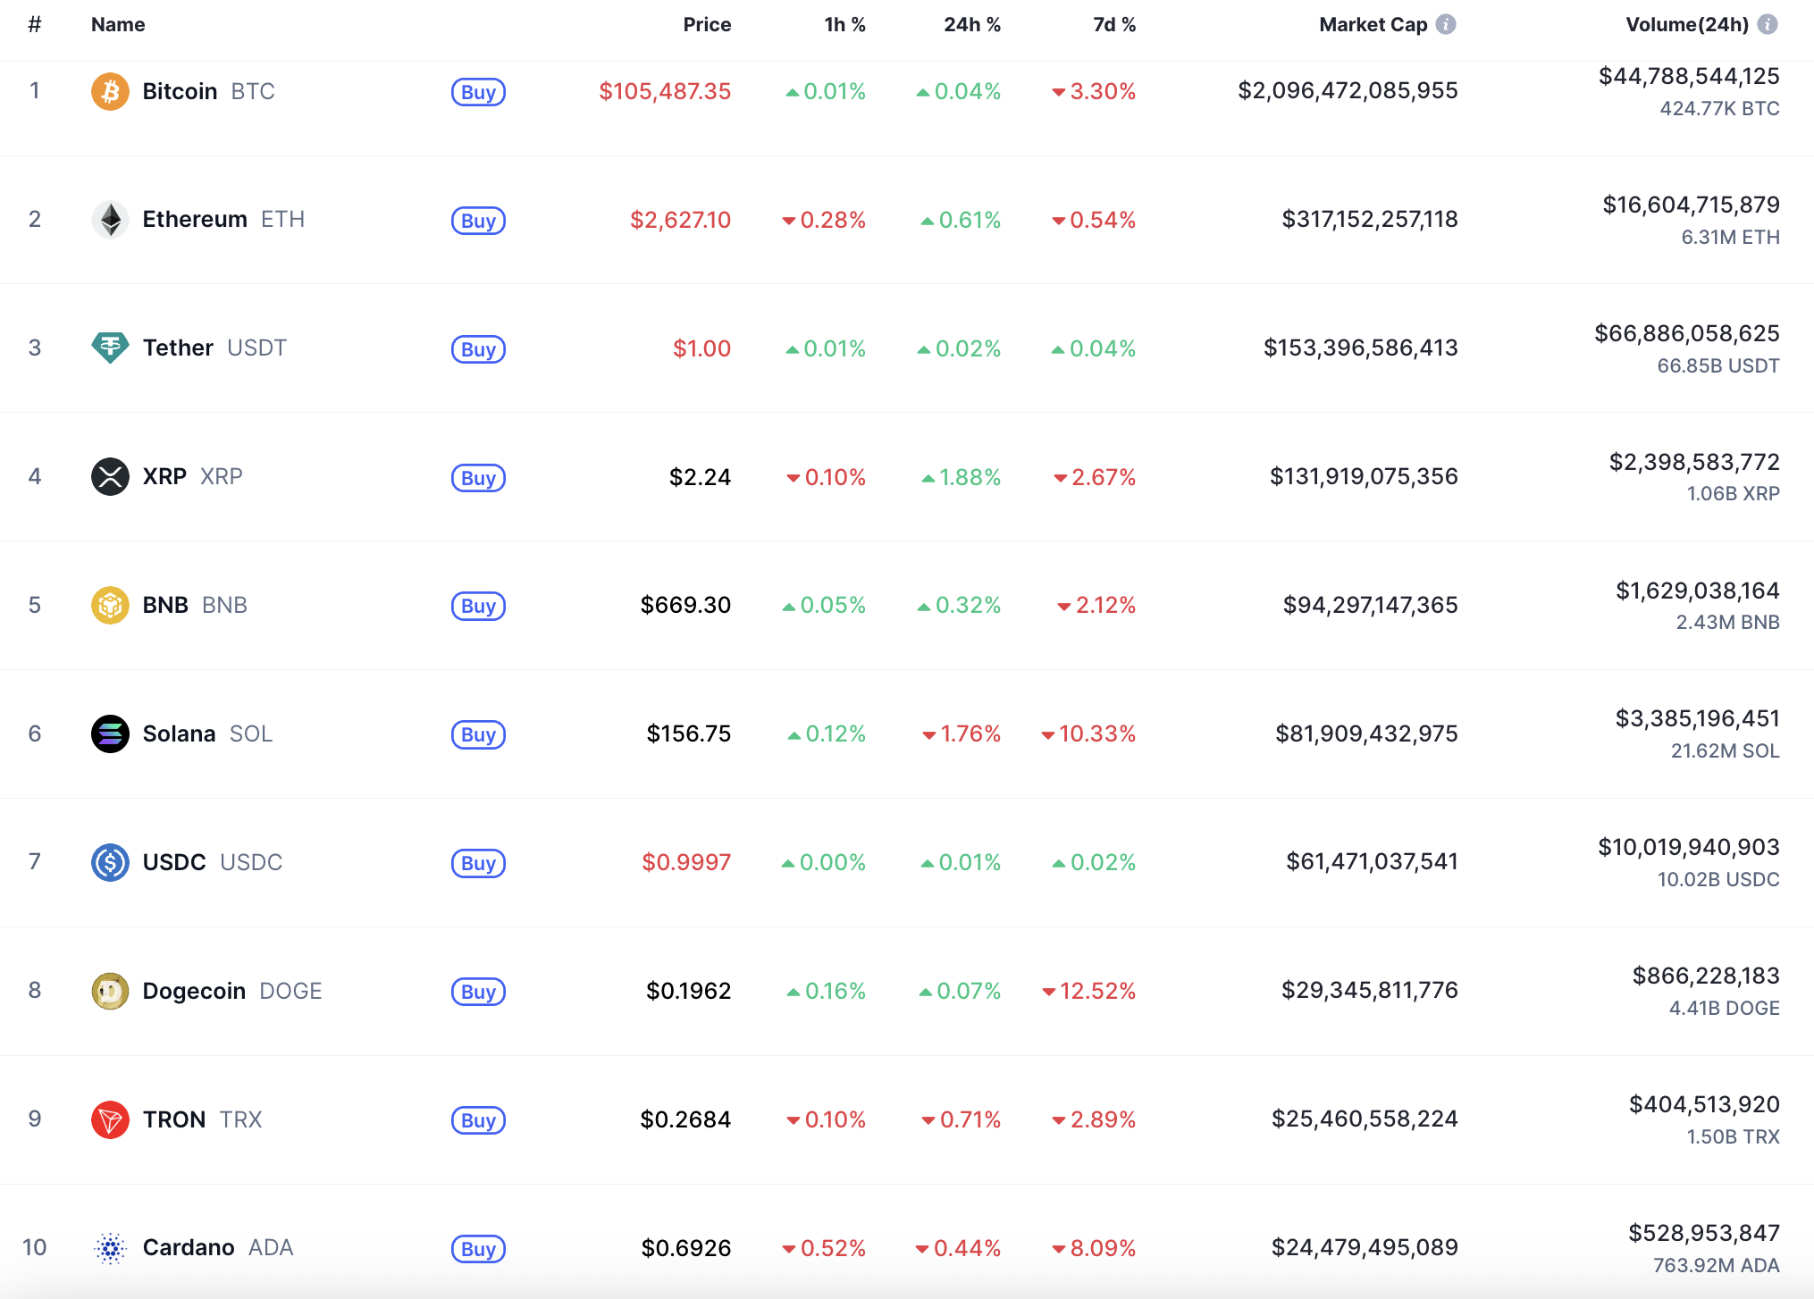Click Dogecoin 7d change 12.52%
1814x1299 pixels.
(1088, 991)
